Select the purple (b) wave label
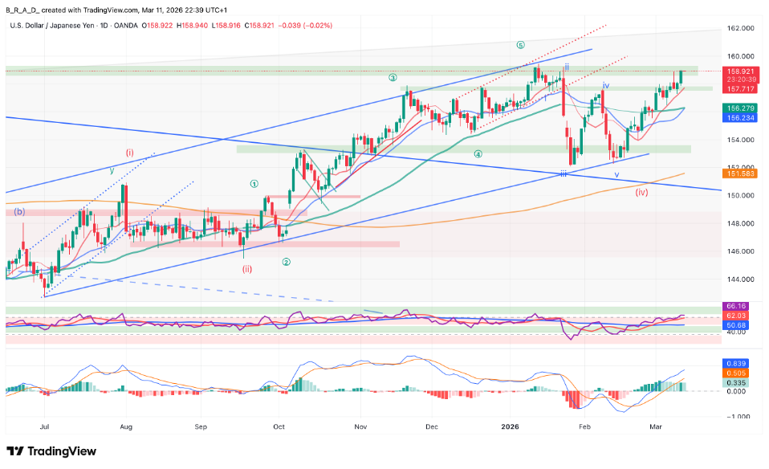Image resolution: width=769 pixels, height=469 pixels. (x=18, y=211)
